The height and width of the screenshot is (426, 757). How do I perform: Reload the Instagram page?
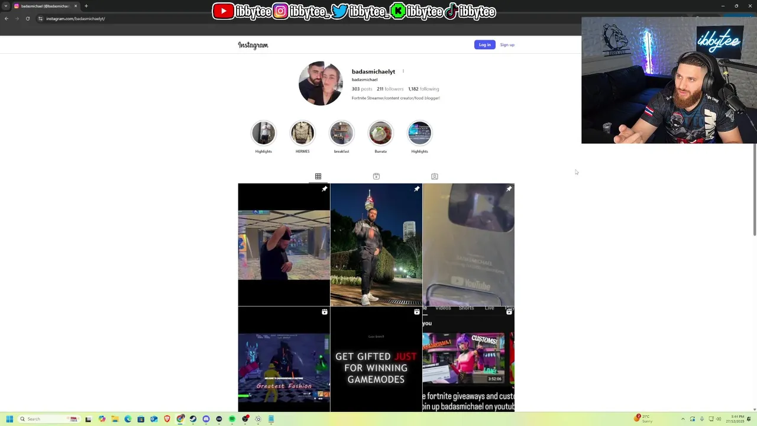tap(28, 18)
